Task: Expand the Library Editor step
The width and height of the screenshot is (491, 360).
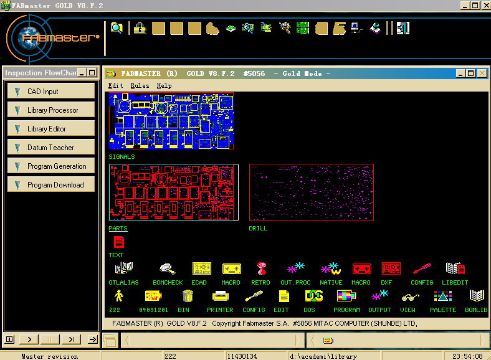Action: (x=51, y=129)
